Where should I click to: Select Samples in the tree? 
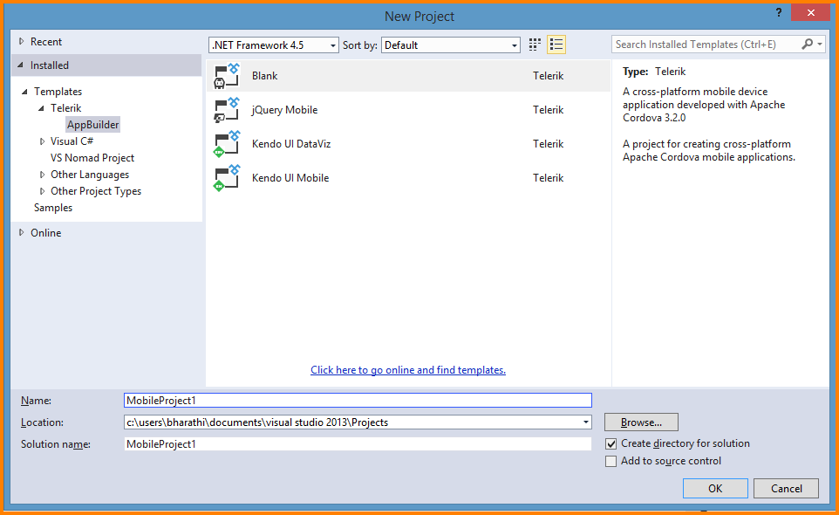53,208
